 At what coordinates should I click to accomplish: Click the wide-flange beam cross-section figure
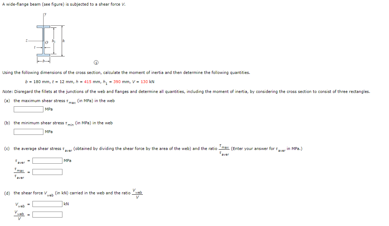pos(45,38)
